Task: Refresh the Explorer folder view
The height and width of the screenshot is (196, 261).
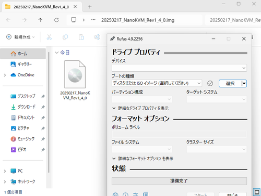Action: coord(56,20)
